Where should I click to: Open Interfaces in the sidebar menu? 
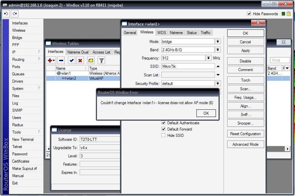pos(20,23)
